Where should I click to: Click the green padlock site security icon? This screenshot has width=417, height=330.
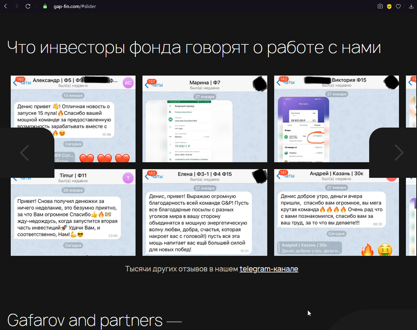(x=44, y=6)
